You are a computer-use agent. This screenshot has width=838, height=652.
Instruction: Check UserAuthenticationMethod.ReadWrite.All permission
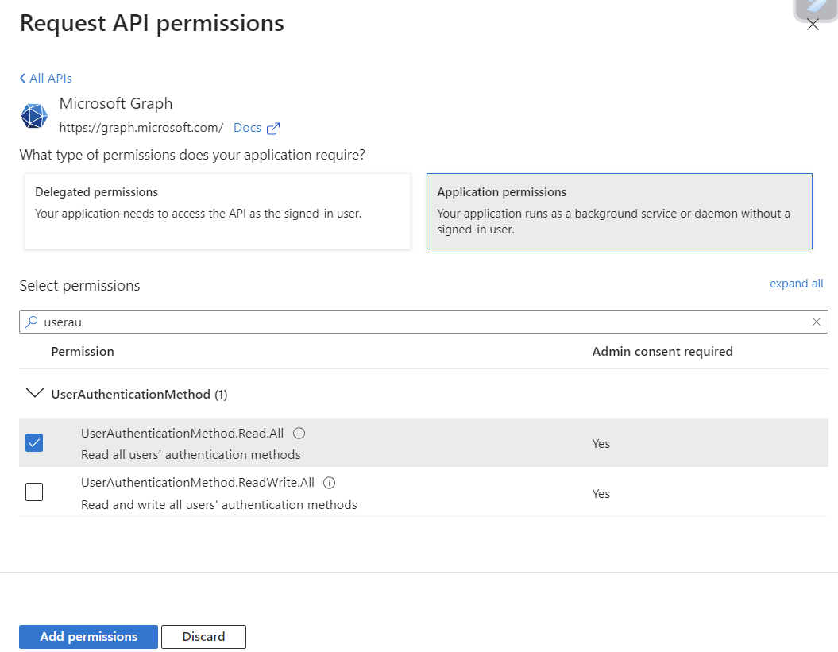pos(34,492)
